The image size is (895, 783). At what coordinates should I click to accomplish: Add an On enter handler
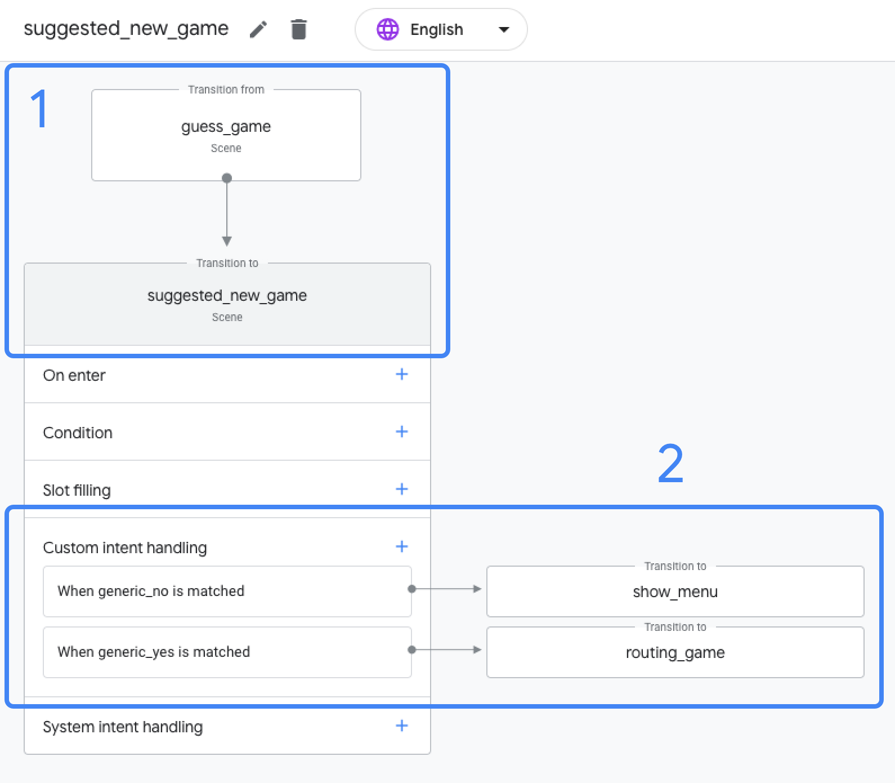pyautogui.click(x=401, y=375)
